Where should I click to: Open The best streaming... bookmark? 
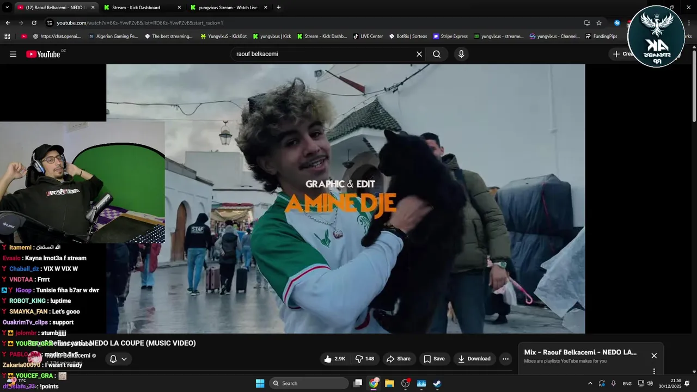(x=169, y=36)
